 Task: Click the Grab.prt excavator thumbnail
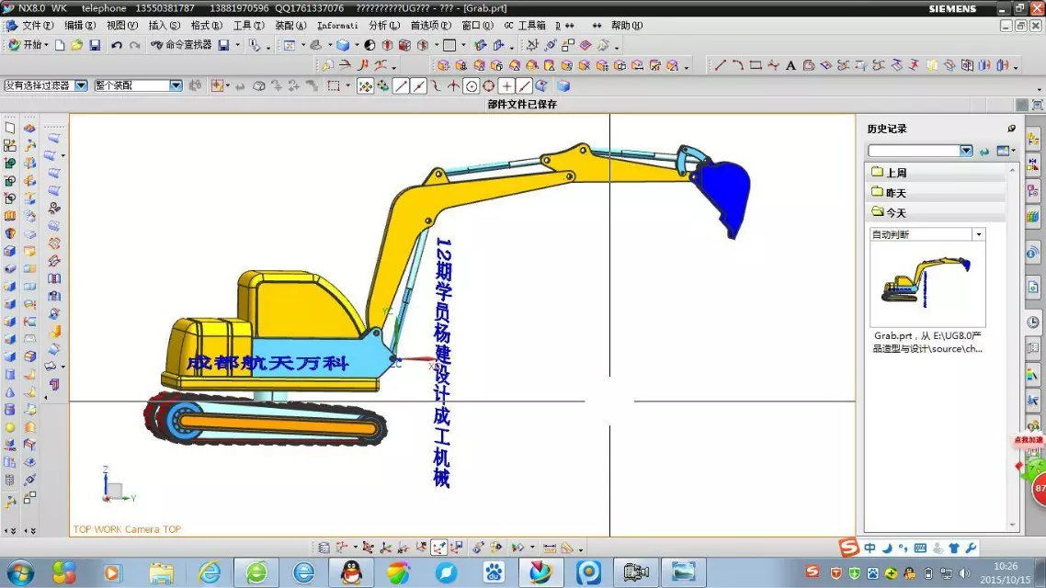(927, 283)
